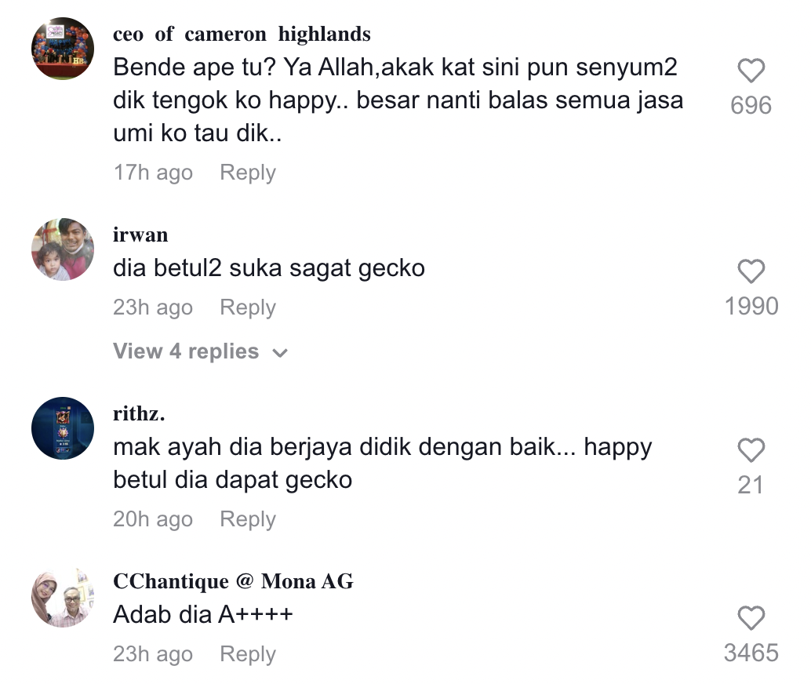Tap the heart on rithz.'s comment
This screenshot has width=811, height=684.
tap(751, 451)
